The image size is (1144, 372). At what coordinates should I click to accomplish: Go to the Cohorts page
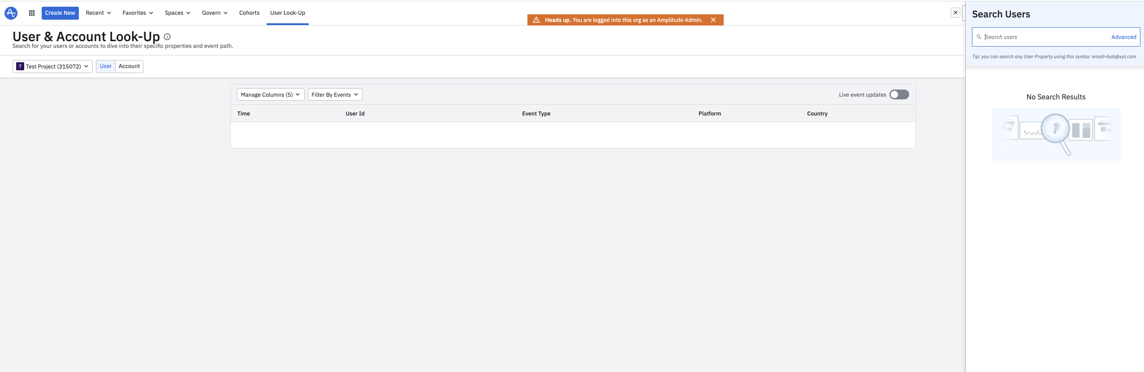point(249,13)
